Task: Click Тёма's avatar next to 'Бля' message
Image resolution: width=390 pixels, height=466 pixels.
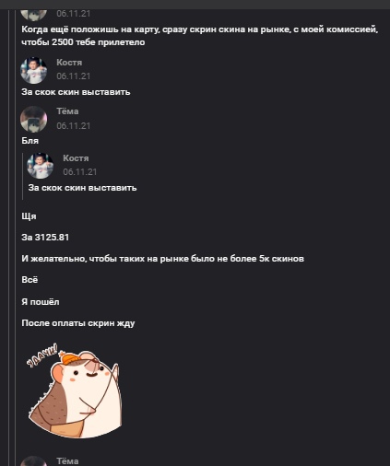Action: pos(33,119)
